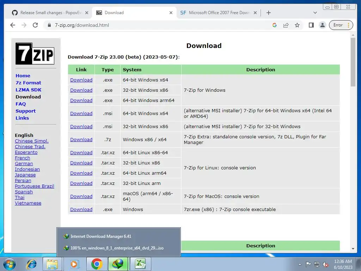This screenshot has width=361, height=271.
Task: Switch language to Persian
Action: coord(23,180)
